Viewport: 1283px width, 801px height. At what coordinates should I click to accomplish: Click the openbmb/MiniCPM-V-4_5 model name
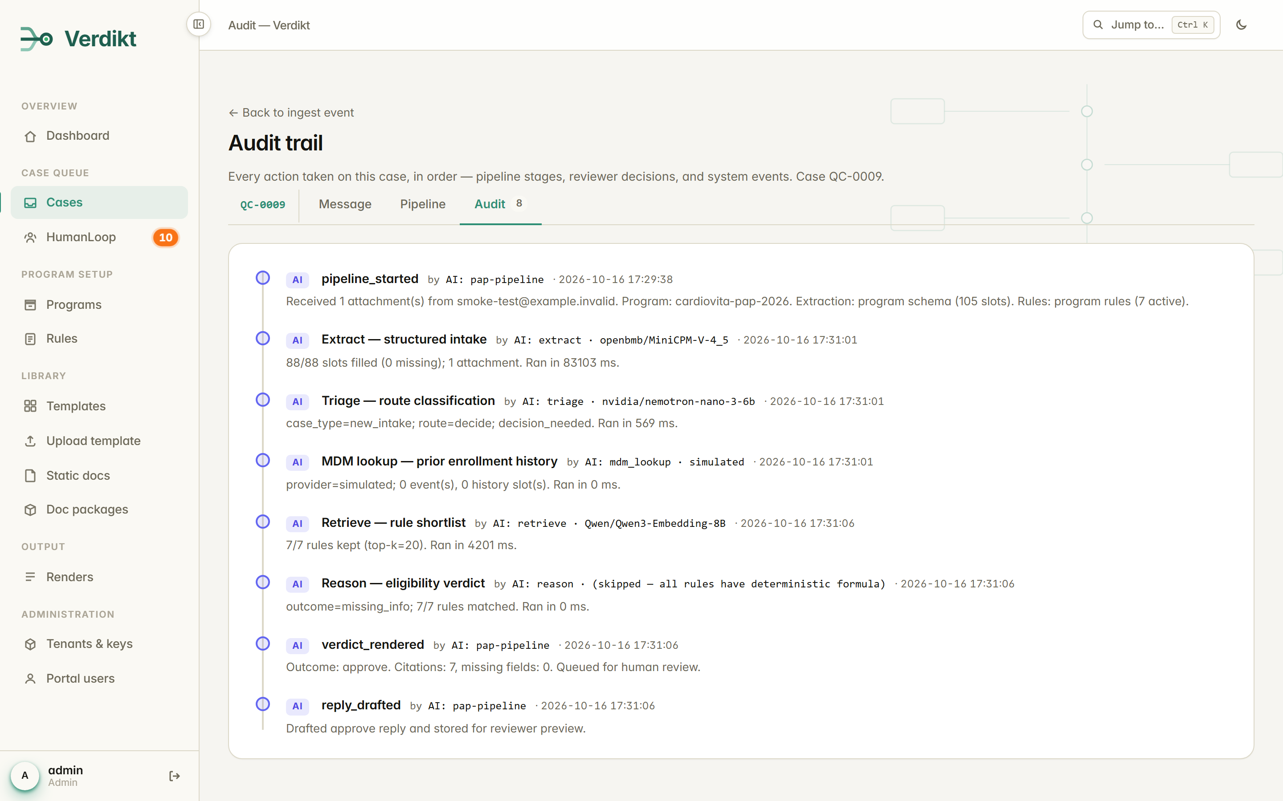tap(664, 340)
